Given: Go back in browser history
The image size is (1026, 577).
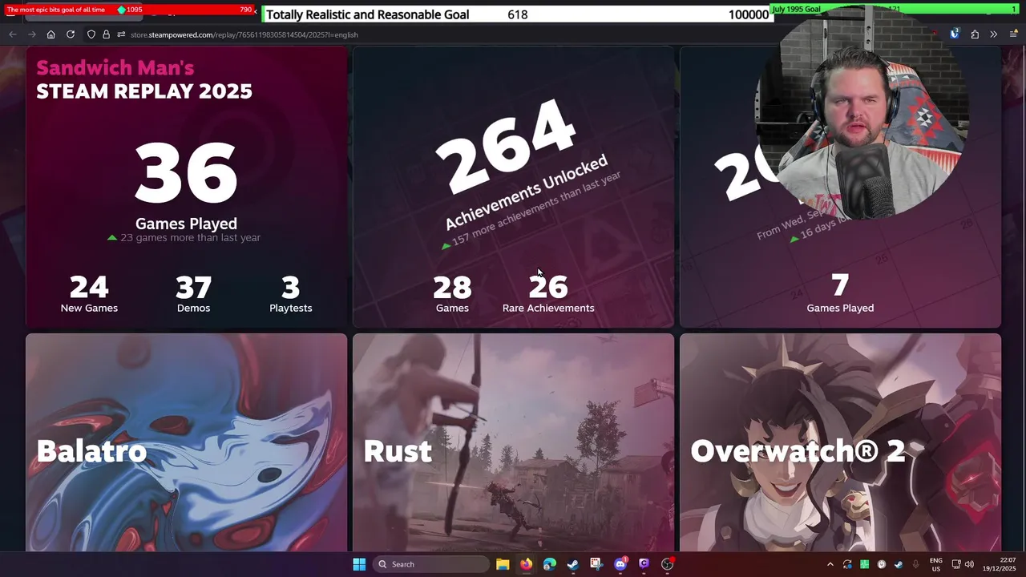Looking at the screenshot, I should point(13,34).
